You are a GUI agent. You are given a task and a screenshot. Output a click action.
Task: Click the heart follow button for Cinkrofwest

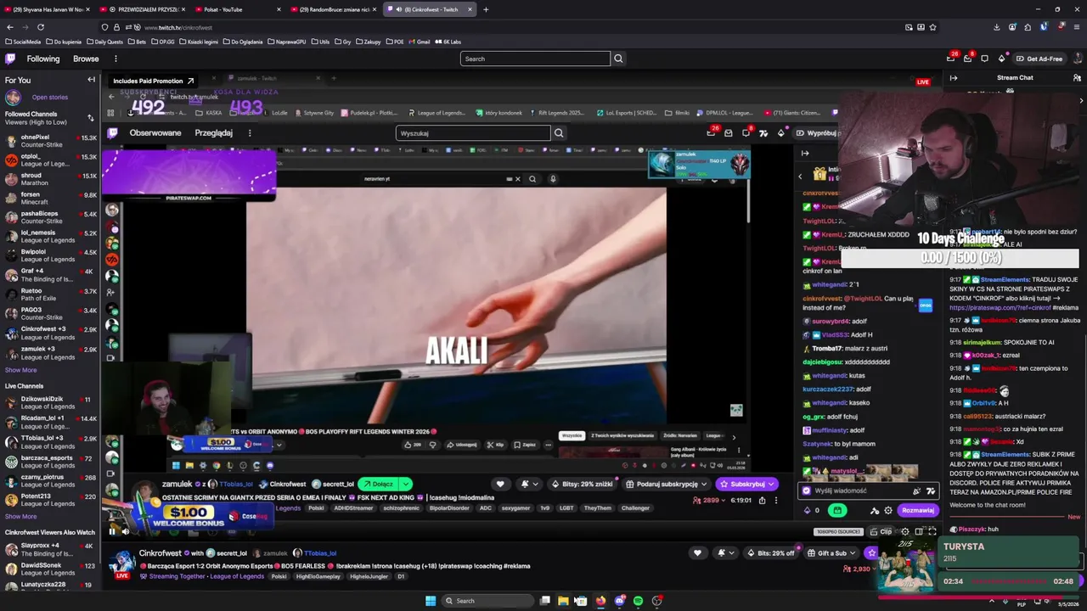(697, 553)
